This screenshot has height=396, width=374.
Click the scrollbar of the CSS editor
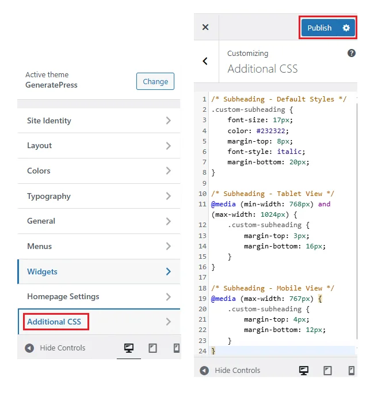pyautogui.click(x=357, y=221)
